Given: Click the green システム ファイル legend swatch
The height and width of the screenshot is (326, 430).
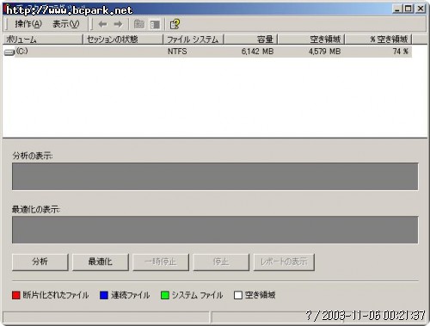Looking at the screenshot, I should point(165,295).
